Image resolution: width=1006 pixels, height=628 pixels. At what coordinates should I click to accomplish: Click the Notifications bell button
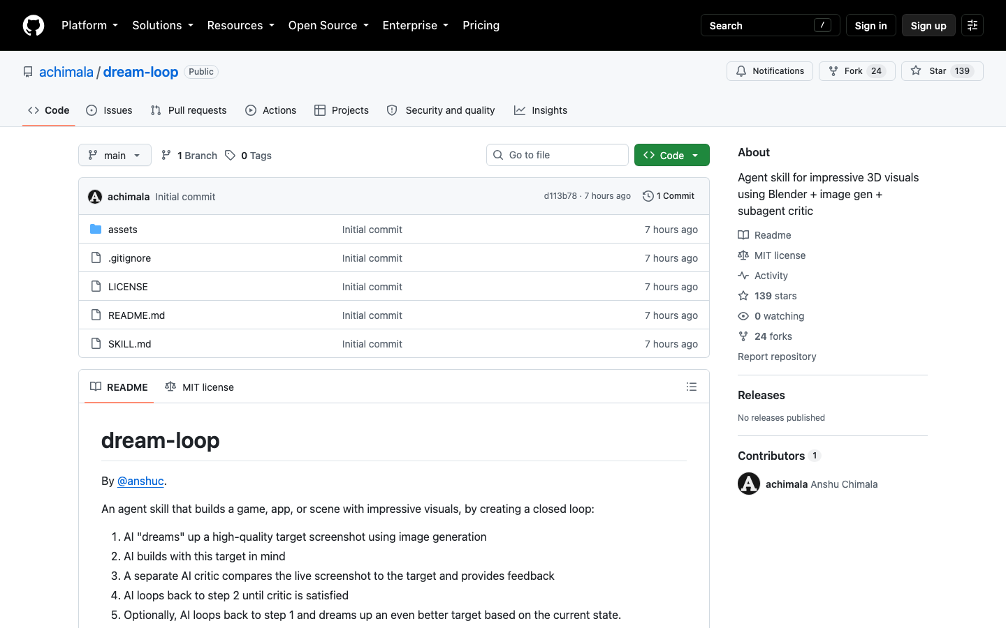tap(770, 71)
